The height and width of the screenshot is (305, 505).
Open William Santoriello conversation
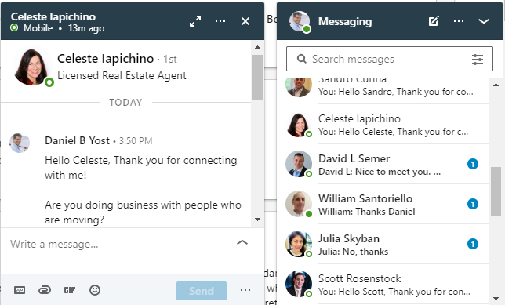pyautogui.click(x=383, y=204)
